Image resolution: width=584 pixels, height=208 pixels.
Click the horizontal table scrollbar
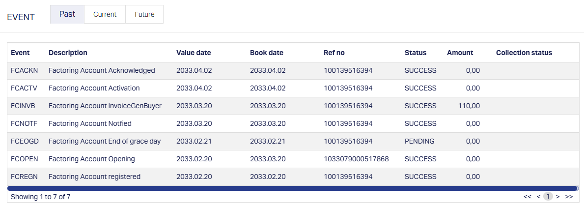tap(292, 188)
